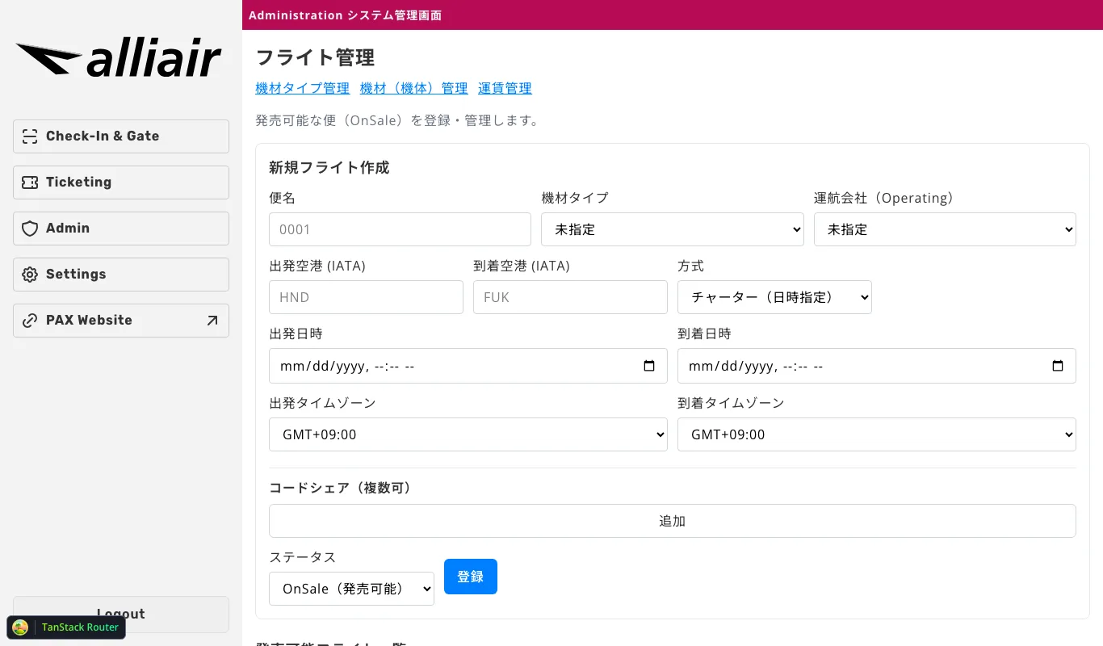Open Check-In & Gate menu
1103x646 pixels.
coord(121,136)
